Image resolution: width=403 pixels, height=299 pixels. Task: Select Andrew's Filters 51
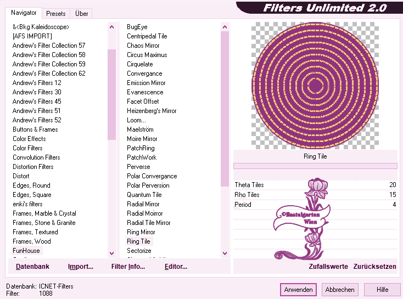coord(36,111)
